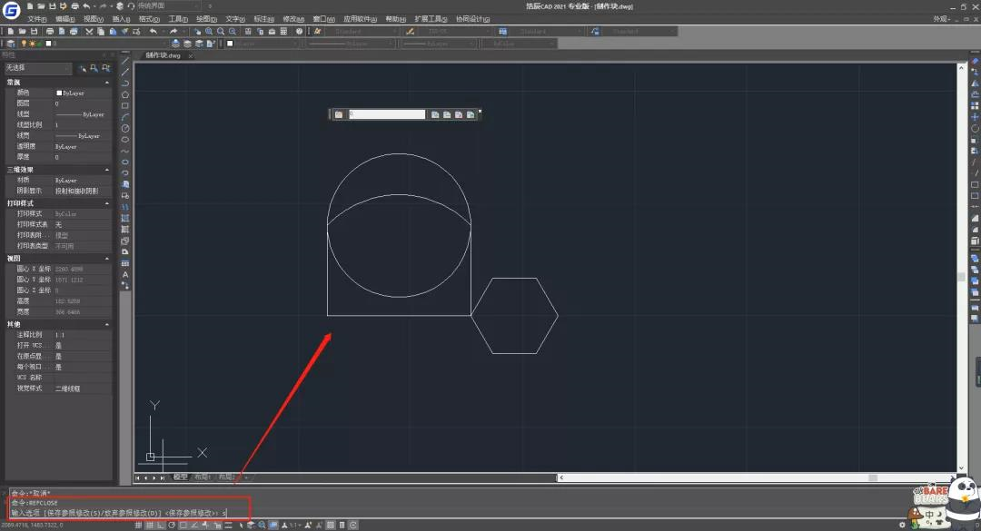Click the Multiline Text 'A' tool
This screenshot has height=531, width=981.
tap(125, 274)
